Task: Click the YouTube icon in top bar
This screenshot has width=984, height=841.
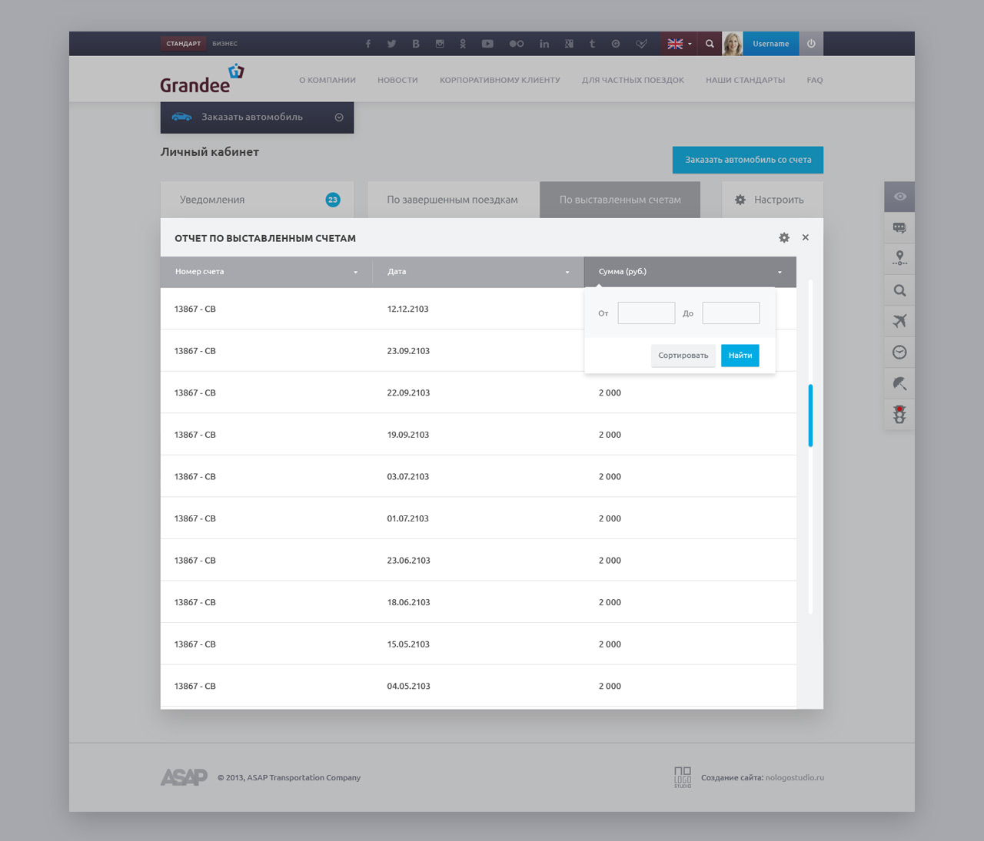Action: click(x=487, y=44)
